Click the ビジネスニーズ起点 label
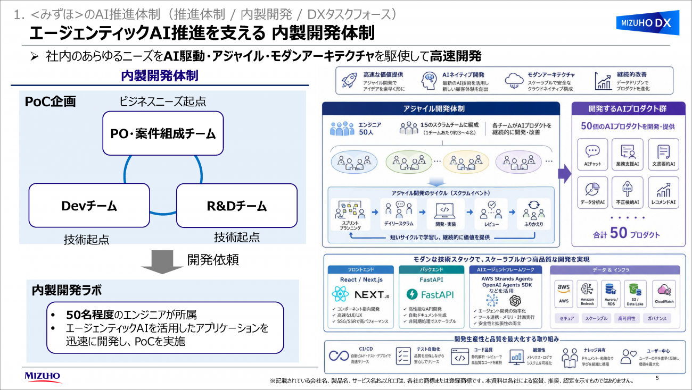Viewport: 692px width, 390px height. 163,101
